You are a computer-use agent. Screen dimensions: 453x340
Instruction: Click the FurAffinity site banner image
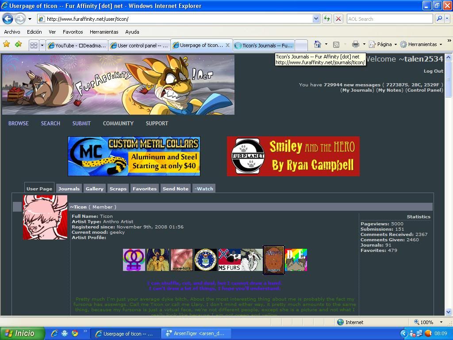118,85
